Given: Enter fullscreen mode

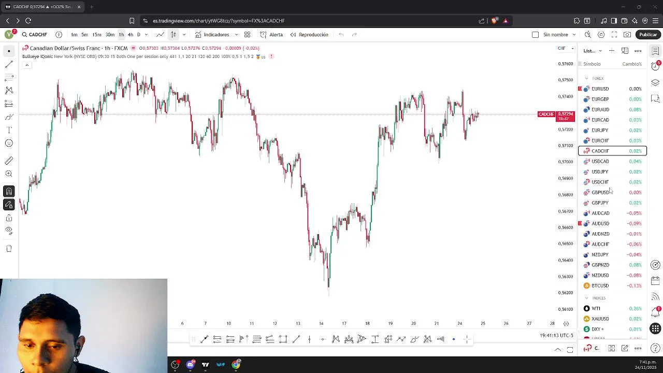Looking at the screenshot, I should [x=614, y=35].
